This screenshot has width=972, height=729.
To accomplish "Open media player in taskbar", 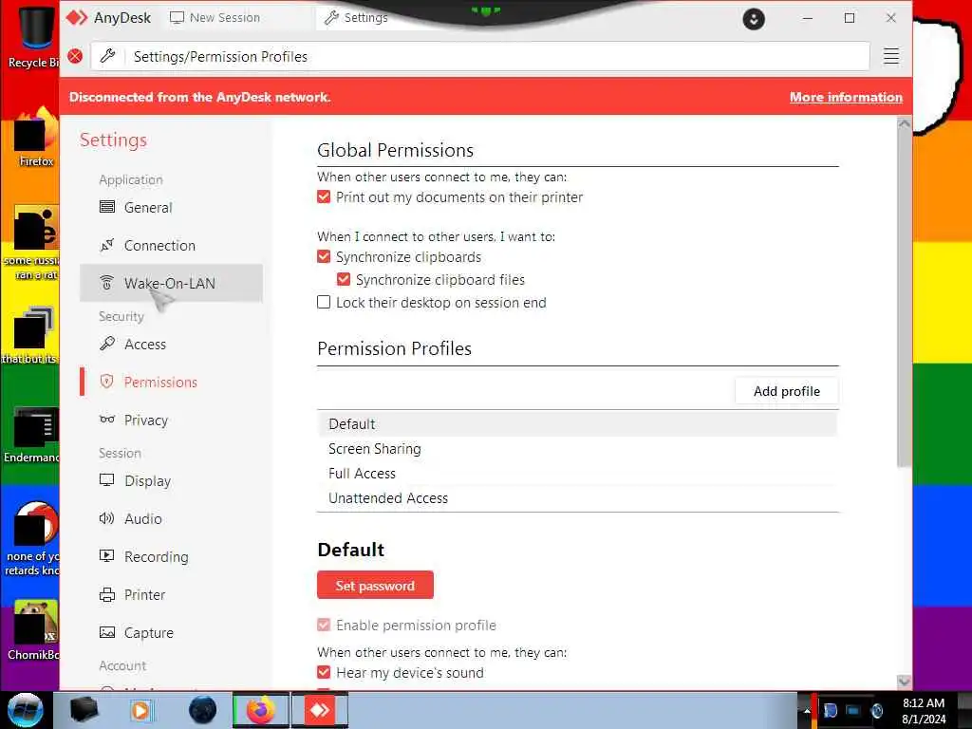I will click(140, 710).
